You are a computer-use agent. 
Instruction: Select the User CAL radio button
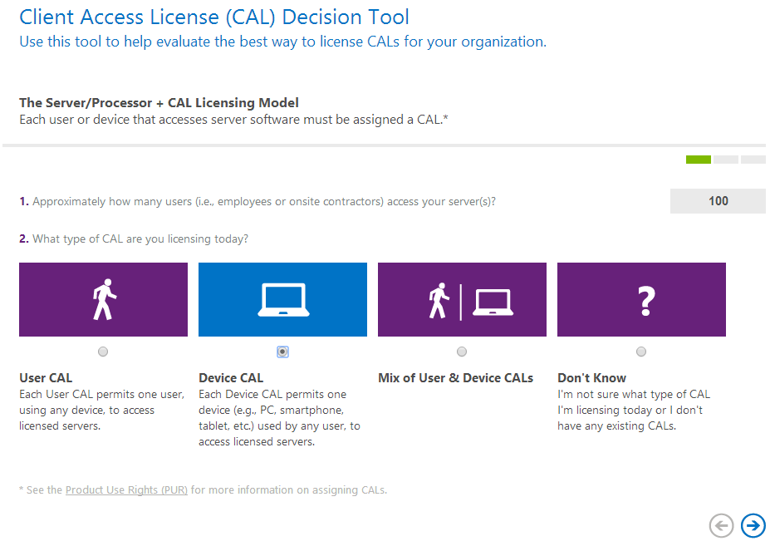103,352
